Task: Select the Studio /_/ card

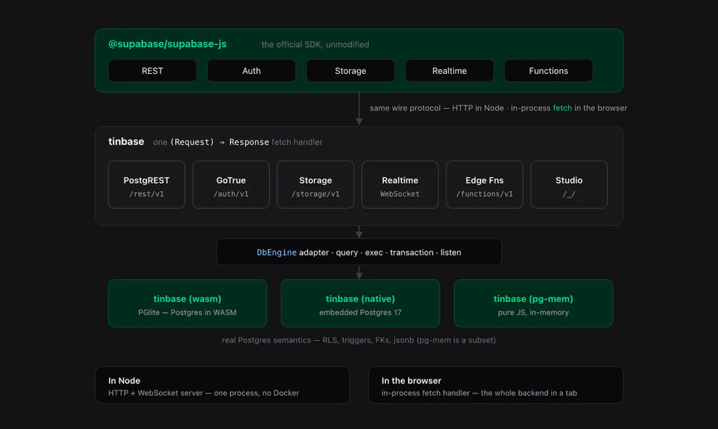Action: click(x=569, y=185)
